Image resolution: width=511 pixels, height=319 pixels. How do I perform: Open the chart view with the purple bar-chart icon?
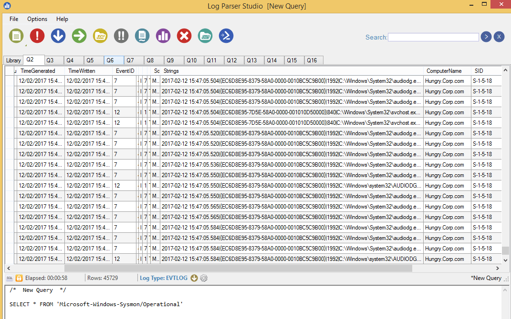point(163,35)
